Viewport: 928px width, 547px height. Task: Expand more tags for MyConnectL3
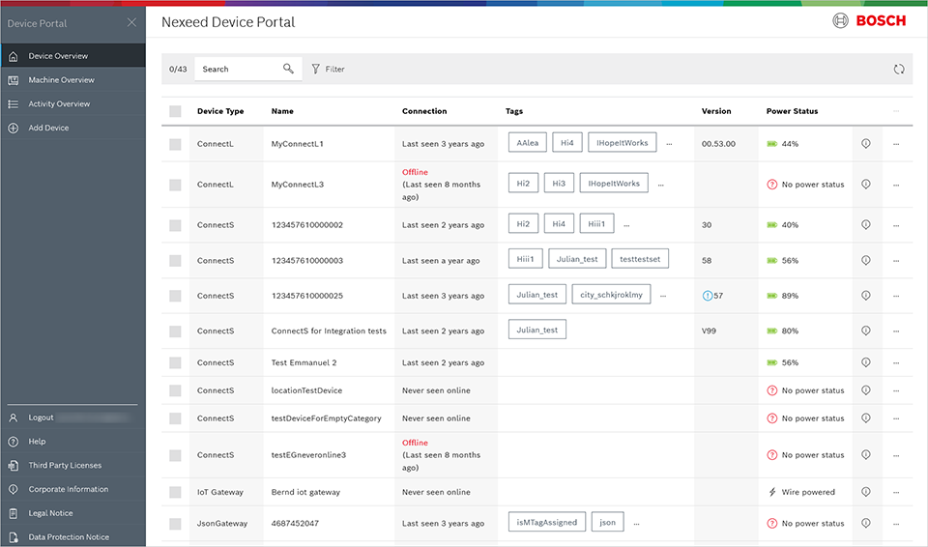click(x=661, y=185)
